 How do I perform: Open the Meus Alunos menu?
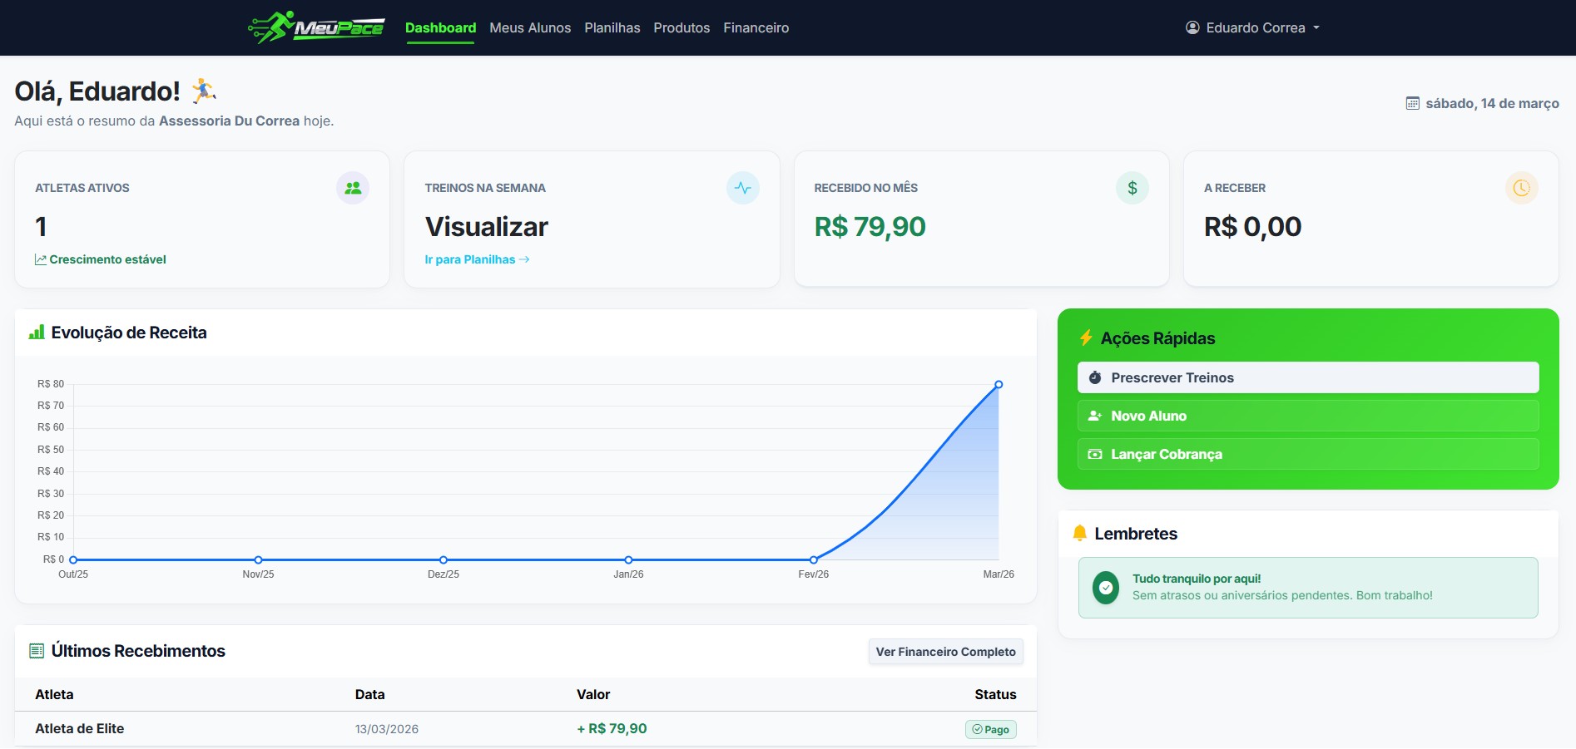(x=530, y=27)
